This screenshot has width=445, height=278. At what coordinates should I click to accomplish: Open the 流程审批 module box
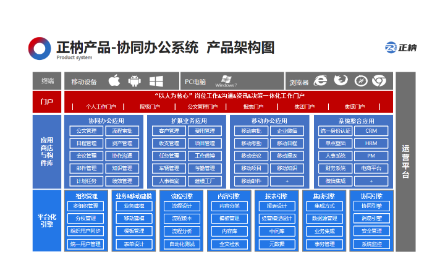[x=122, y=131]
